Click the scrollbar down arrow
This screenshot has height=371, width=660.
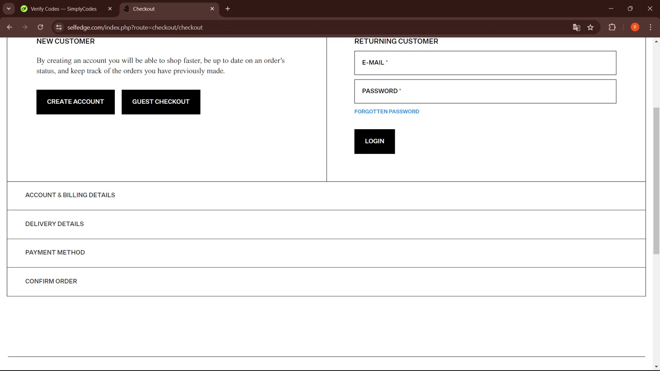pos(656,367)
